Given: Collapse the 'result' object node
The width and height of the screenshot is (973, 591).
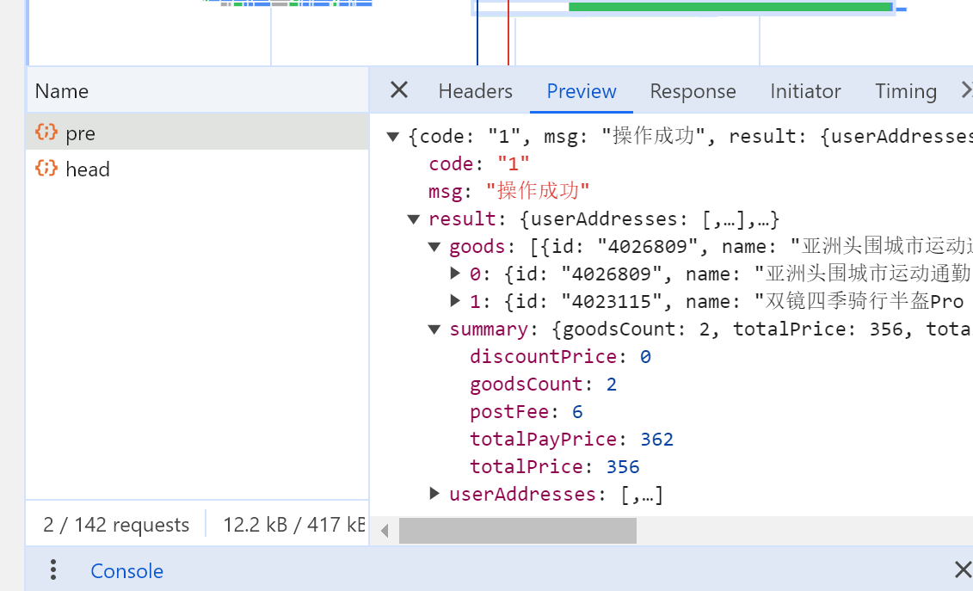Looking at the screenshot, I should (414, 219).
